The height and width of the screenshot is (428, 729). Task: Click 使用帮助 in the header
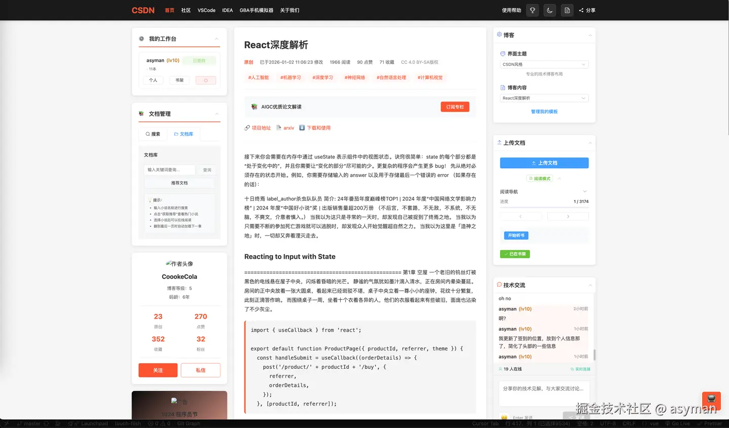(x=511, y=10)
